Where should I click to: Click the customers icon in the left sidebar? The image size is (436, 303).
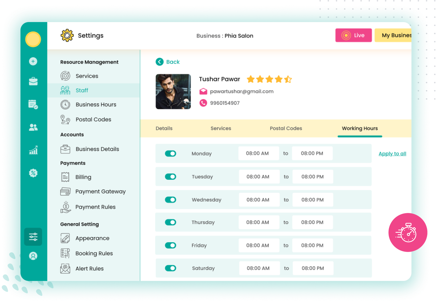[x=33, y=126]
